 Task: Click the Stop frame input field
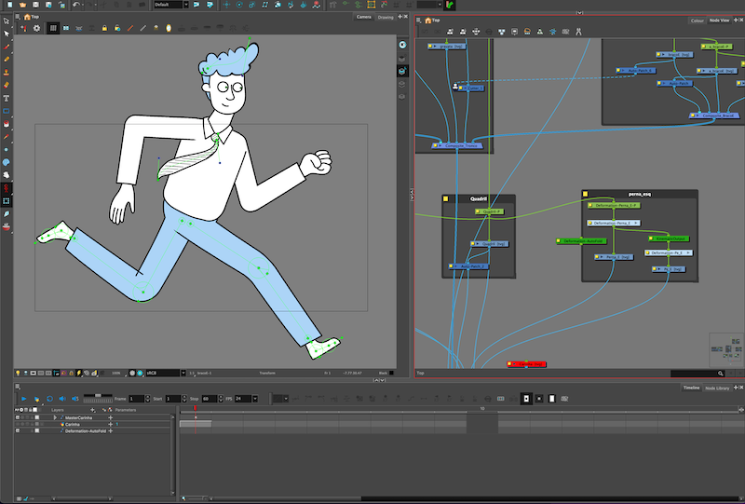[x=208, y=399]
